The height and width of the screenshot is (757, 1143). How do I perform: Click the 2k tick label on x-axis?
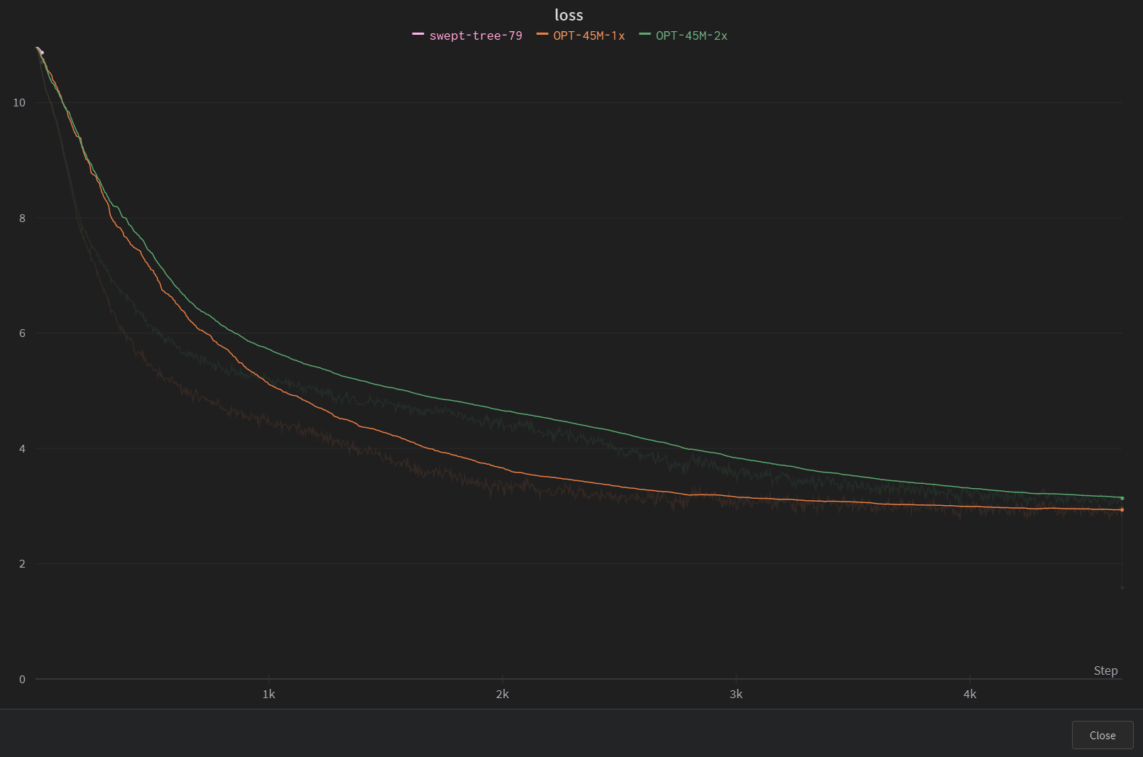(503, 695)
